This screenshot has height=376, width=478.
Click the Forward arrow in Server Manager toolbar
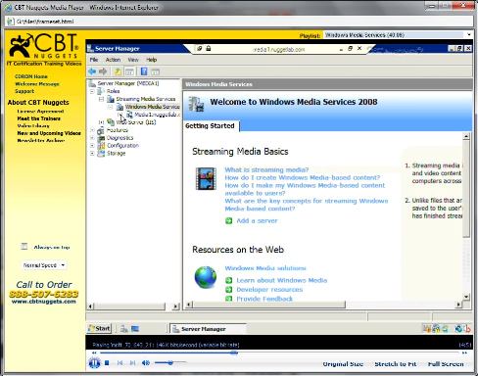(103, 71)
